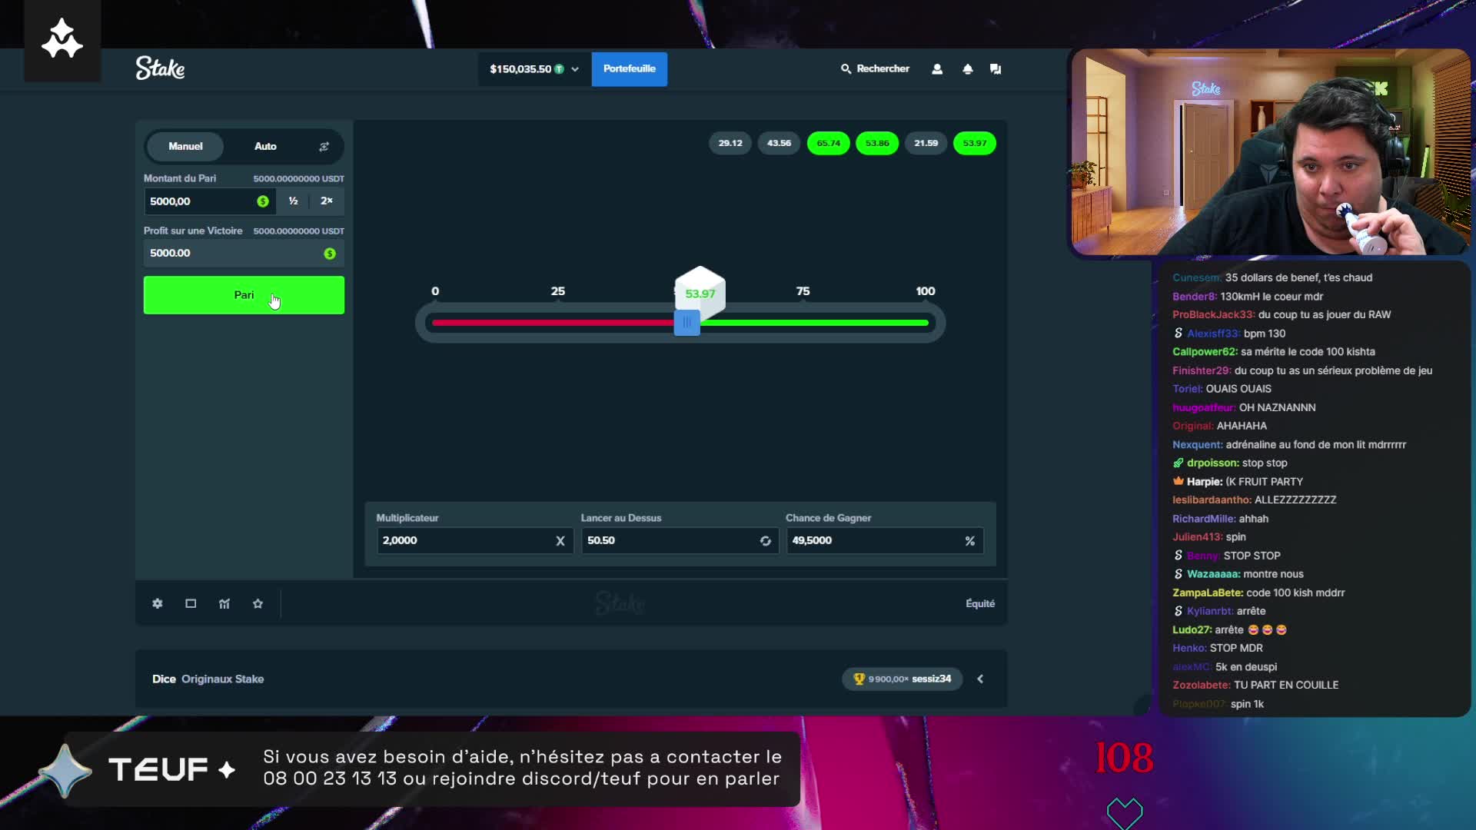Click the streamer webcam thumbnail
Screen dimensions: 1476x830
pyautogui.click(x=1270, y=152)
